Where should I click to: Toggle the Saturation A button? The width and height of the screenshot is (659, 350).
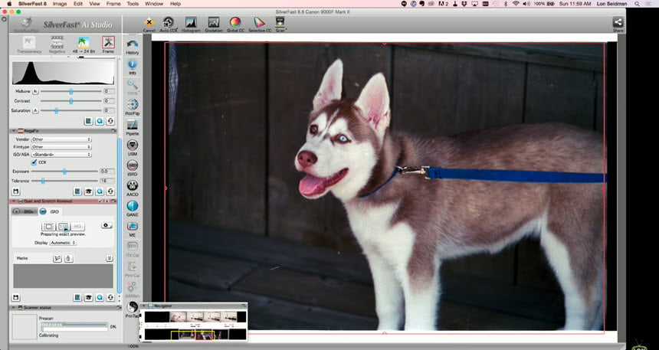[35, 110]
